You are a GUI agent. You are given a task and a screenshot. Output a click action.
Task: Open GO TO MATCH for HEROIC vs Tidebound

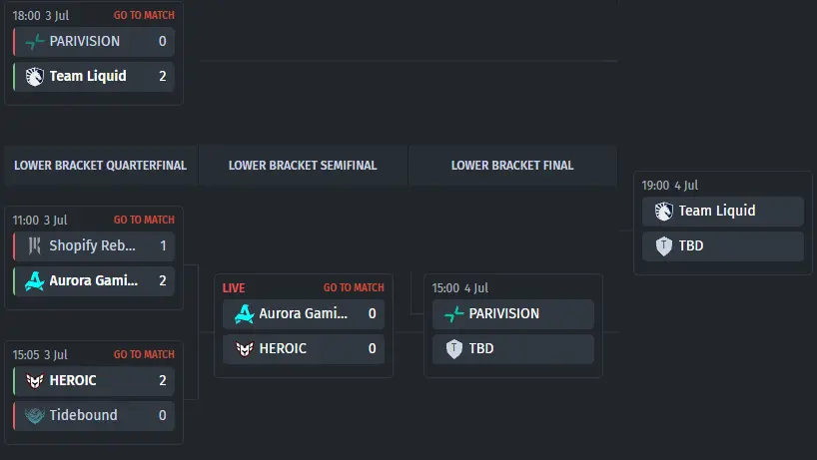pos(145,354)
